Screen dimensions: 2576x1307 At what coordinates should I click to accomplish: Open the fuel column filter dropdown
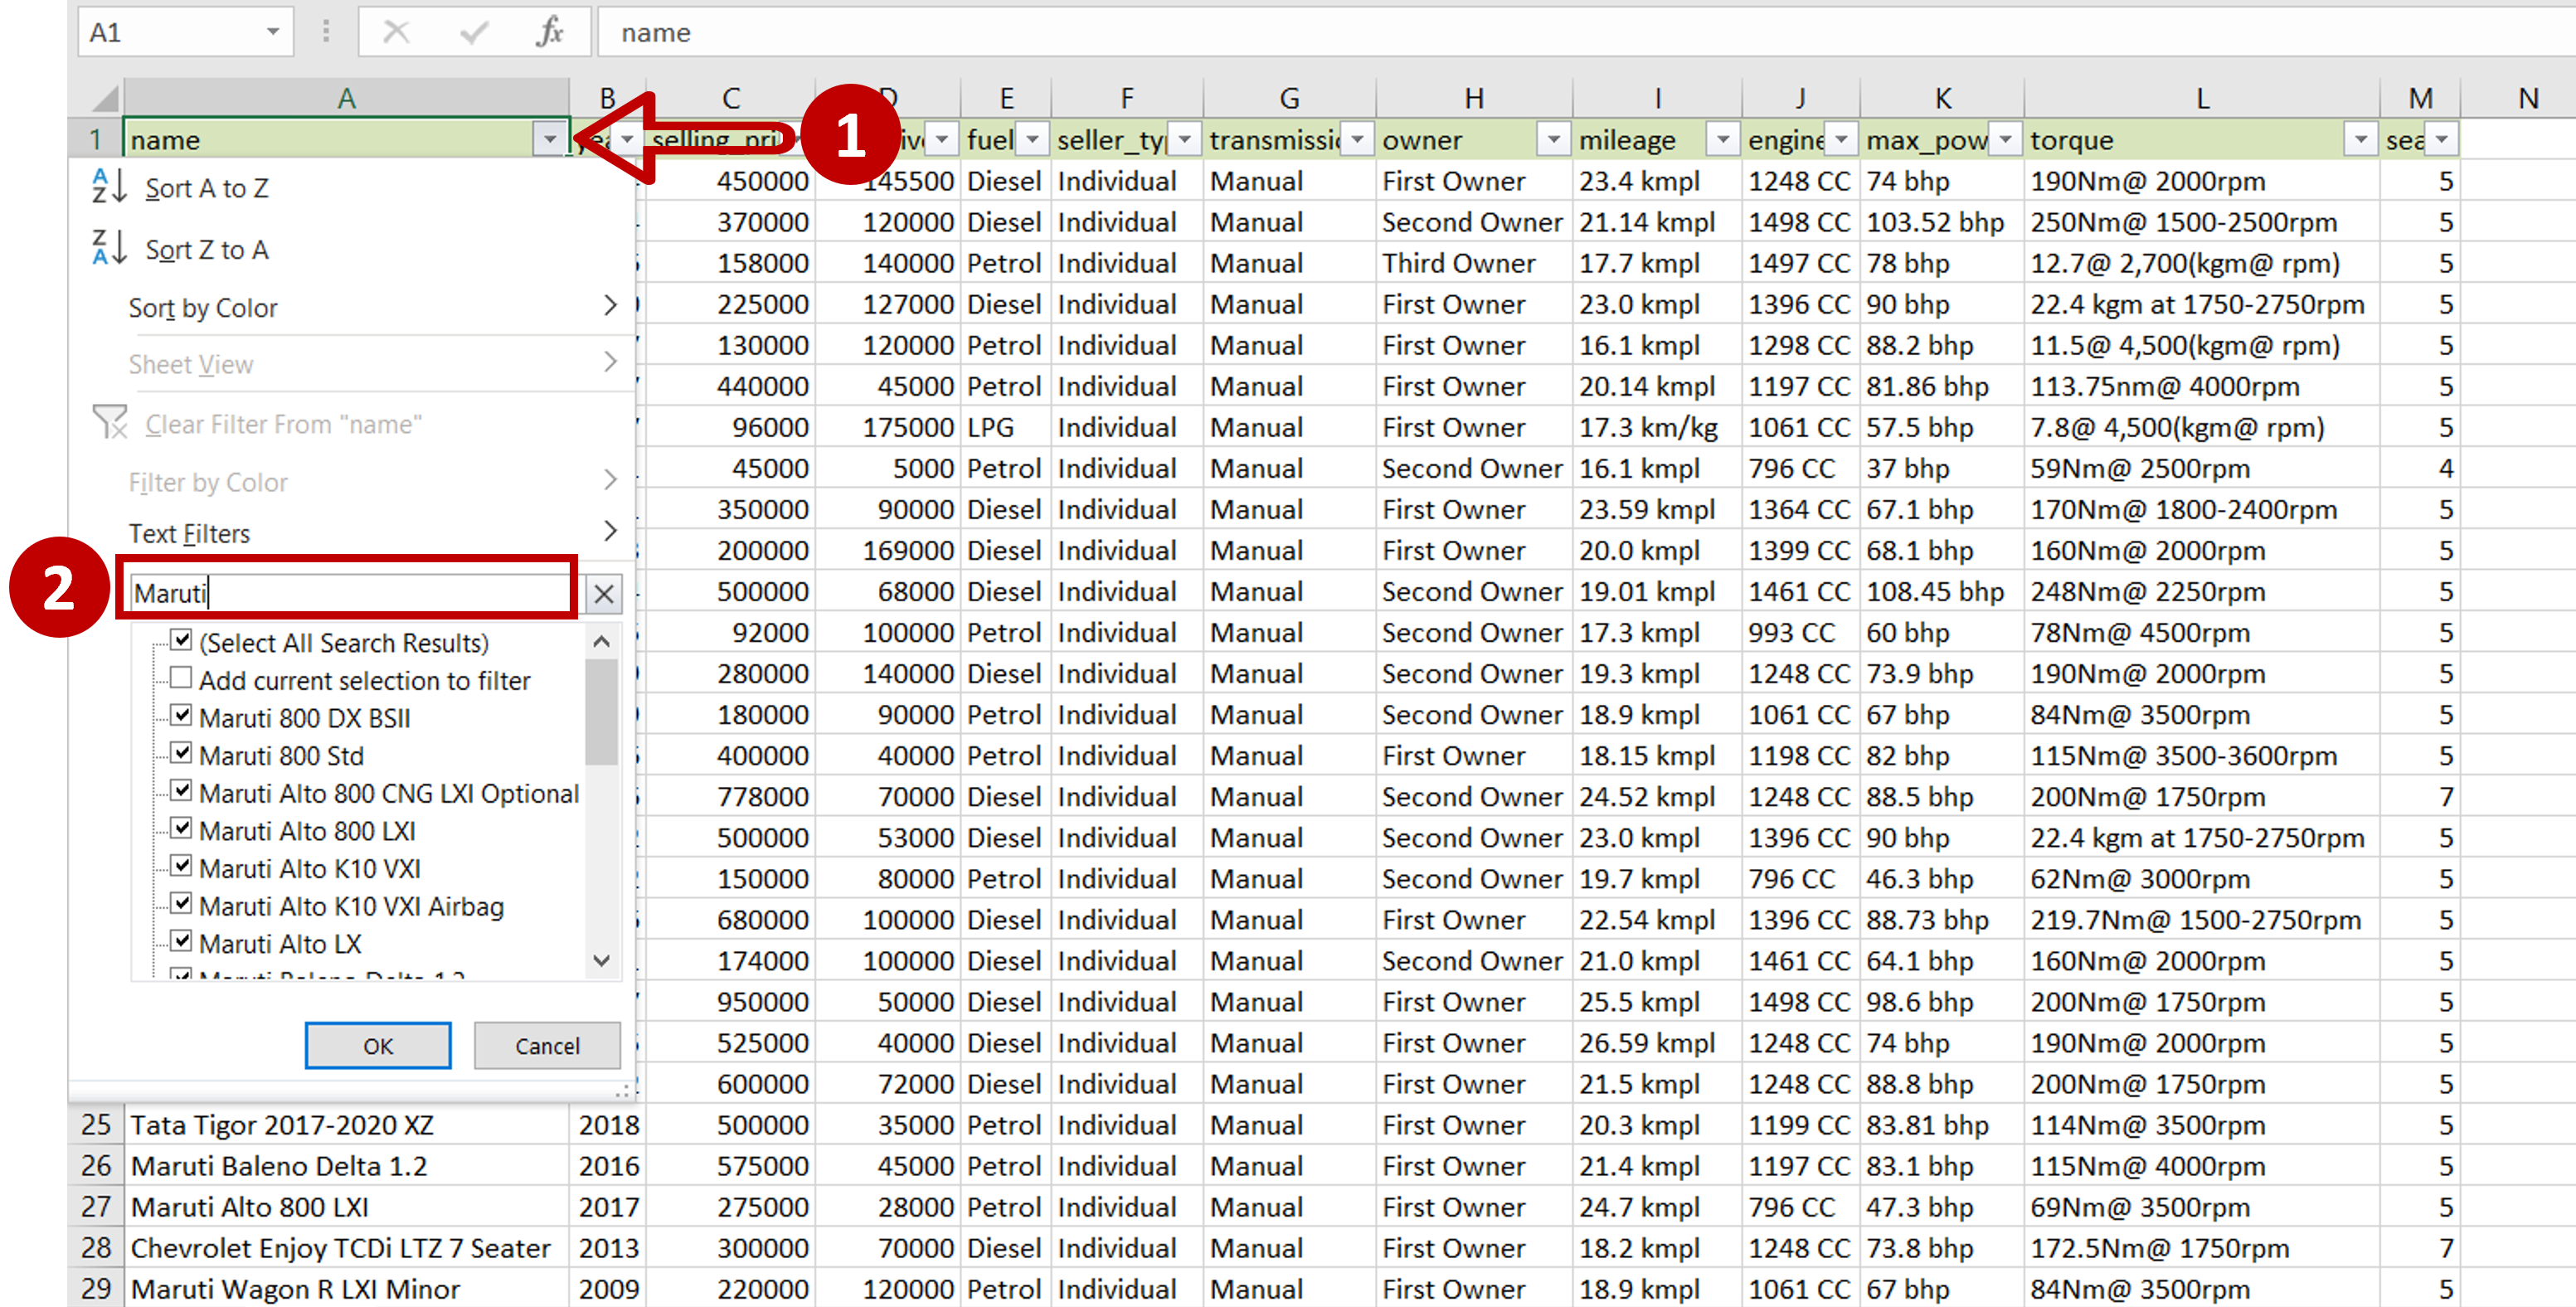coord(1033,140)
